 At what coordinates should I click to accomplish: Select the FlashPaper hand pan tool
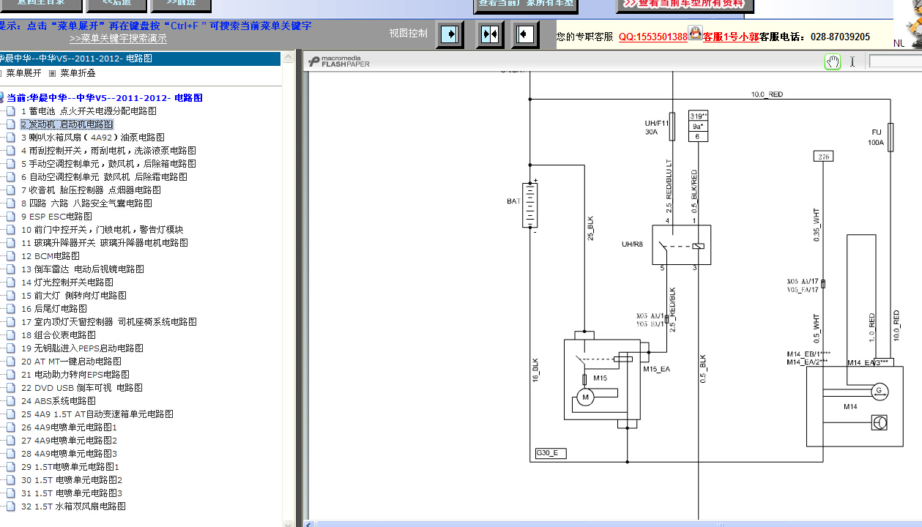pos(833,61)
